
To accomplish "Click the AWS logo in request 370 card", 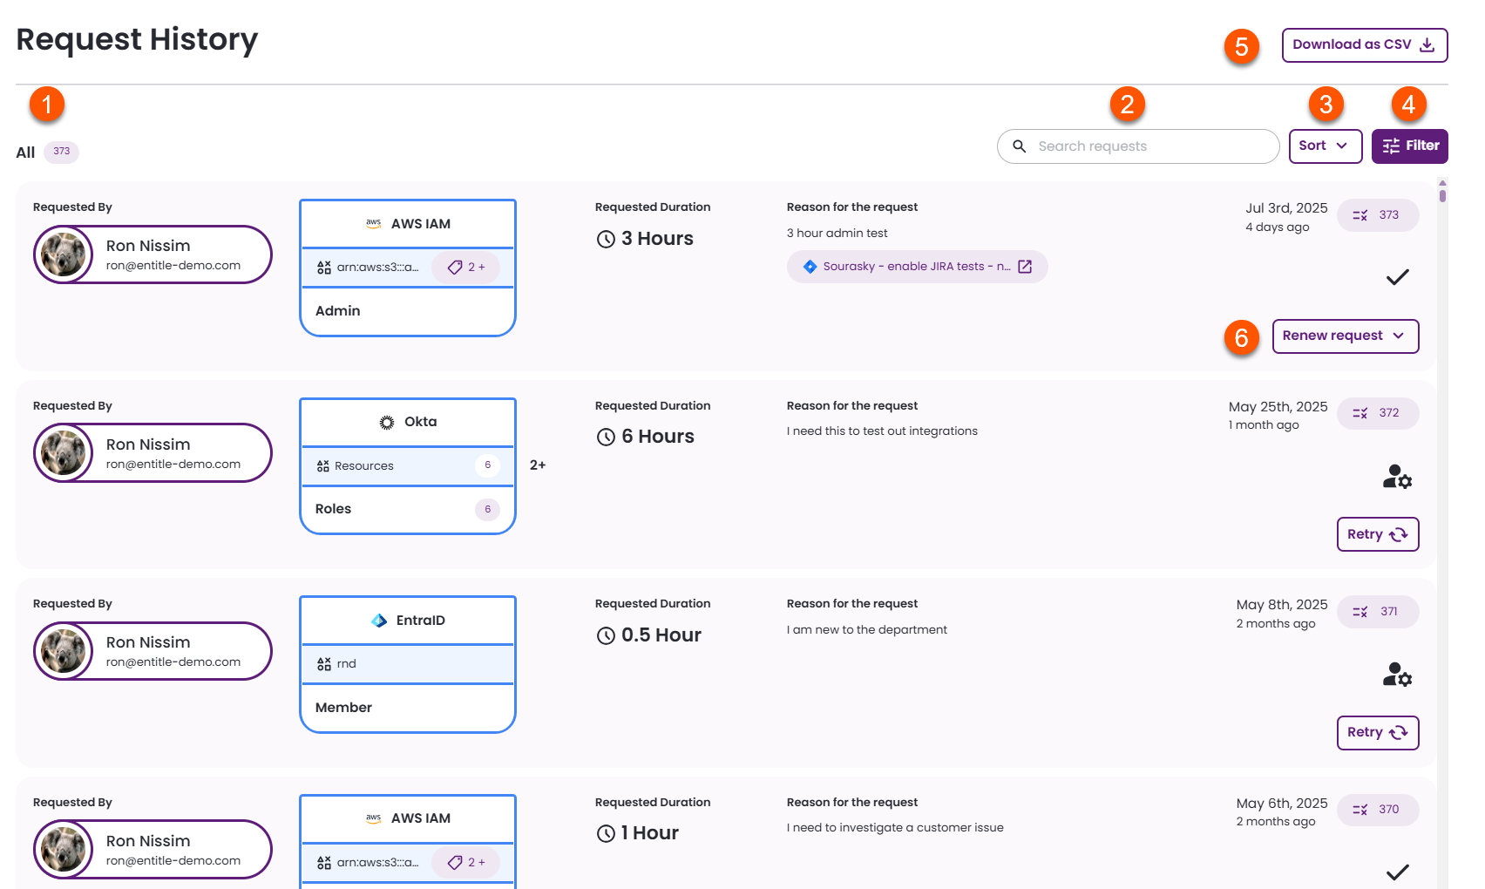I will tap(374, 818).
